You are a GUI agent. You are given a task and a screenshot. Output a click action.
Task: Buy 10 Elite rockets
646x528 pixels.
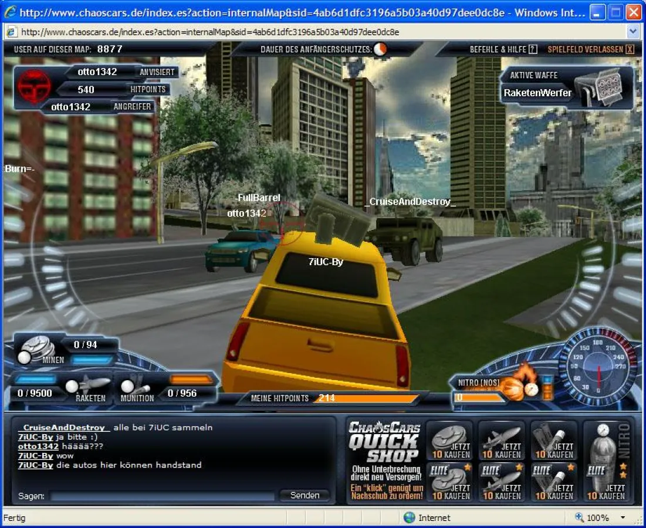pyautogui.click(x=502, y=482)
